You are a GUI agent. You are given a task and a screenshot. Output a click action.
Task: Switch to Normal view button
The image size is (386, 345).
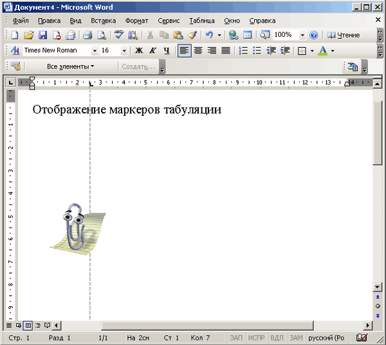[9, 325]
